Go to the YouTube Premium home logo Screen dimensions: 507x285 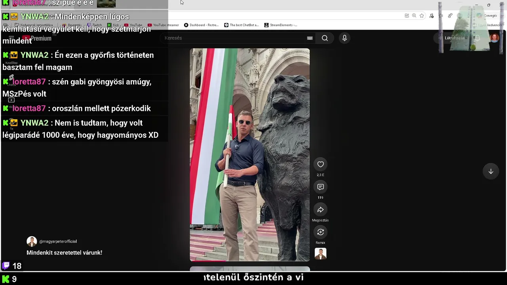tap(37, 38)
